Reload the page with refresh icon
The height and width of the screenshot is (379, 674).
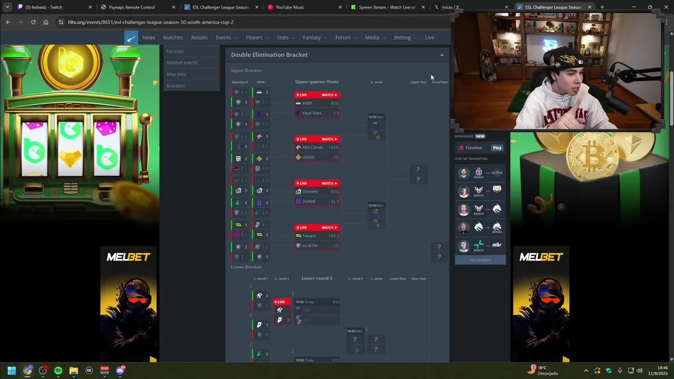[33, 22]
